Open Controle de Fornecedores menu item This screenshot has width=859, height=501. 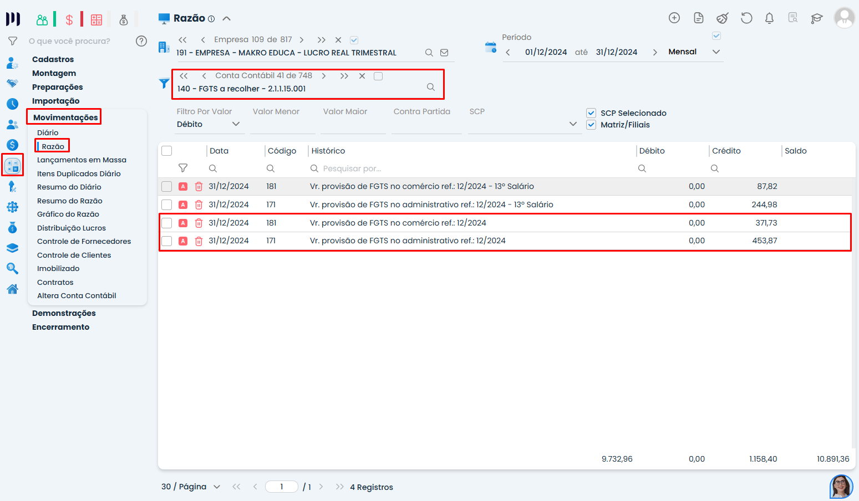point(84,241)
